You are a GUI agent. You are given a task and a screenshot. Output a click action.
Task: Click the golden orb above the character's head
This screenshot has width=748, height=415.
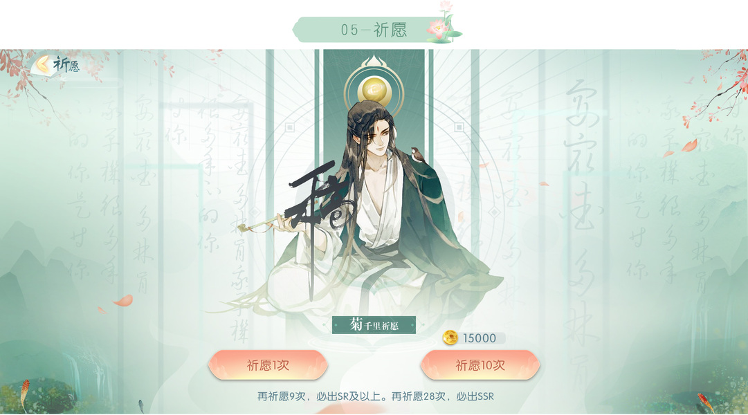[374, 91]
